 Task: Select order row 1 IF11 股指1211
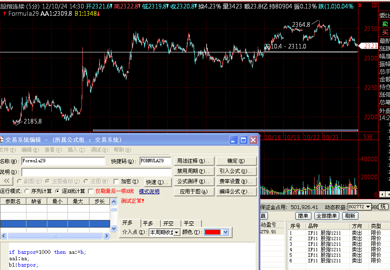[x=338, y=233]
